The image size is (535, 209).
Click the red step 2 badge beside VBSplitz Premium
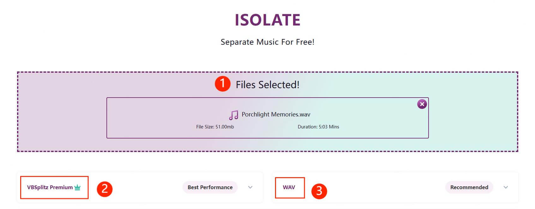tap(105, 189)
